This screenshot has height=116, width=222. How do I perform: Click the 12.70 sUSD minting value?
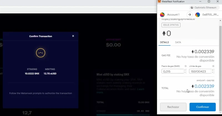(x=50, y=73)
